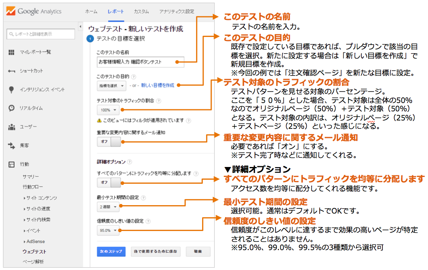Click 後で使用するために保存 button
Viewport: 428px width, 270px height.
tap(156, 252)
